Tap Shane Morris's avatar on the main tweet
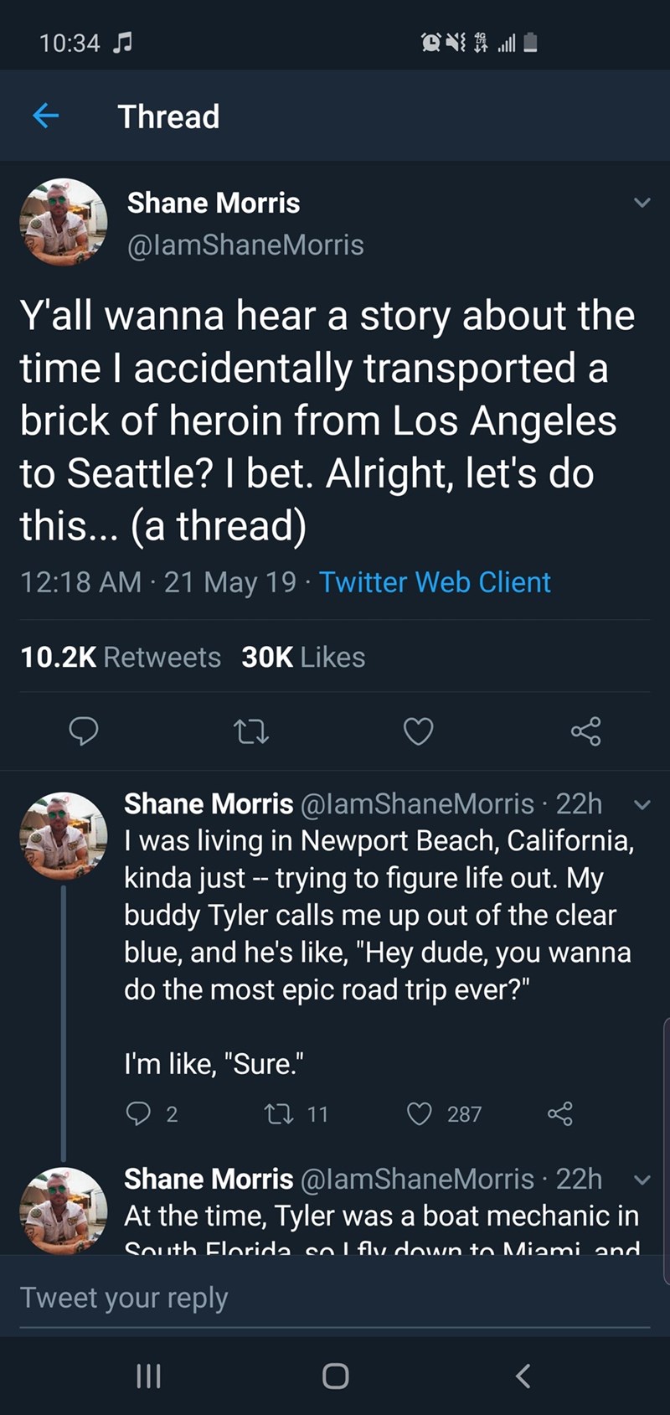Screen dimensions: 670x1415 [x=64, y=221]
